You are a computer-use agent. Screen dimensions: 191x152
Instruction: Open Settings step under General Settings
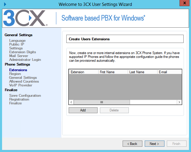[x=16, y=48]
